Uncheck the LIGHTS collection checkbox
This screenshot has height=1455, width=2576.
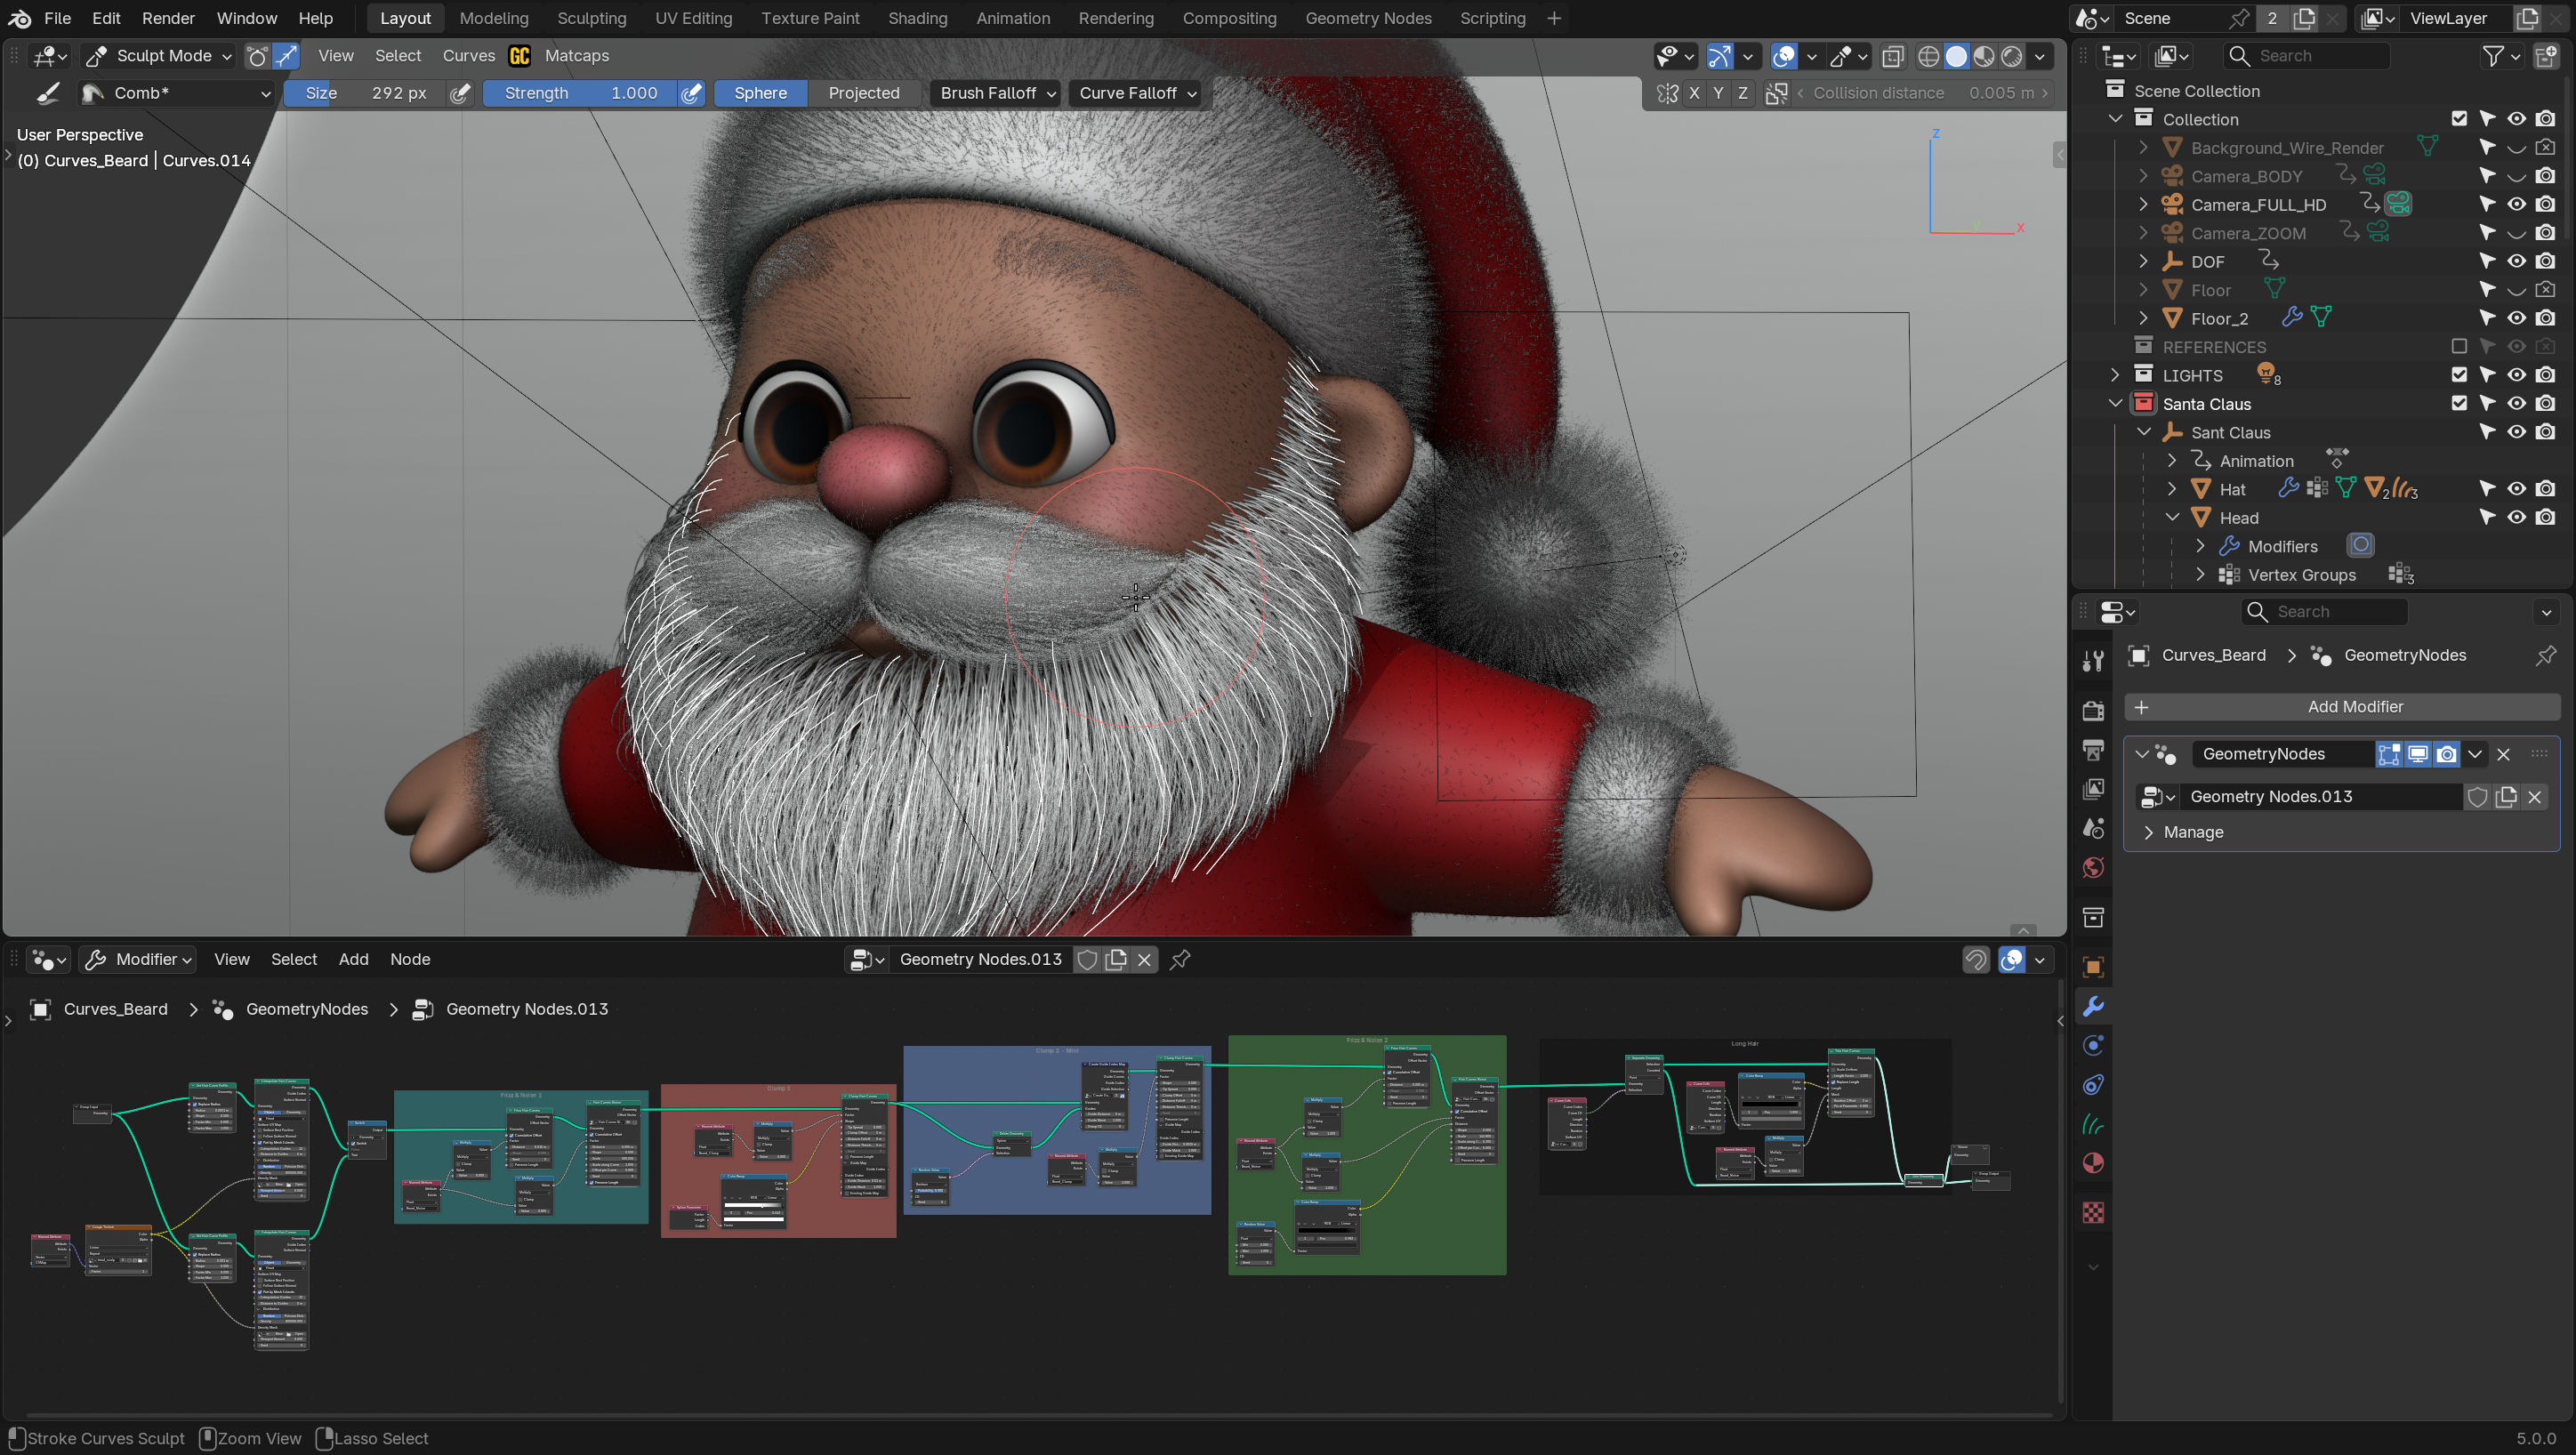(x=2459, y=375)
